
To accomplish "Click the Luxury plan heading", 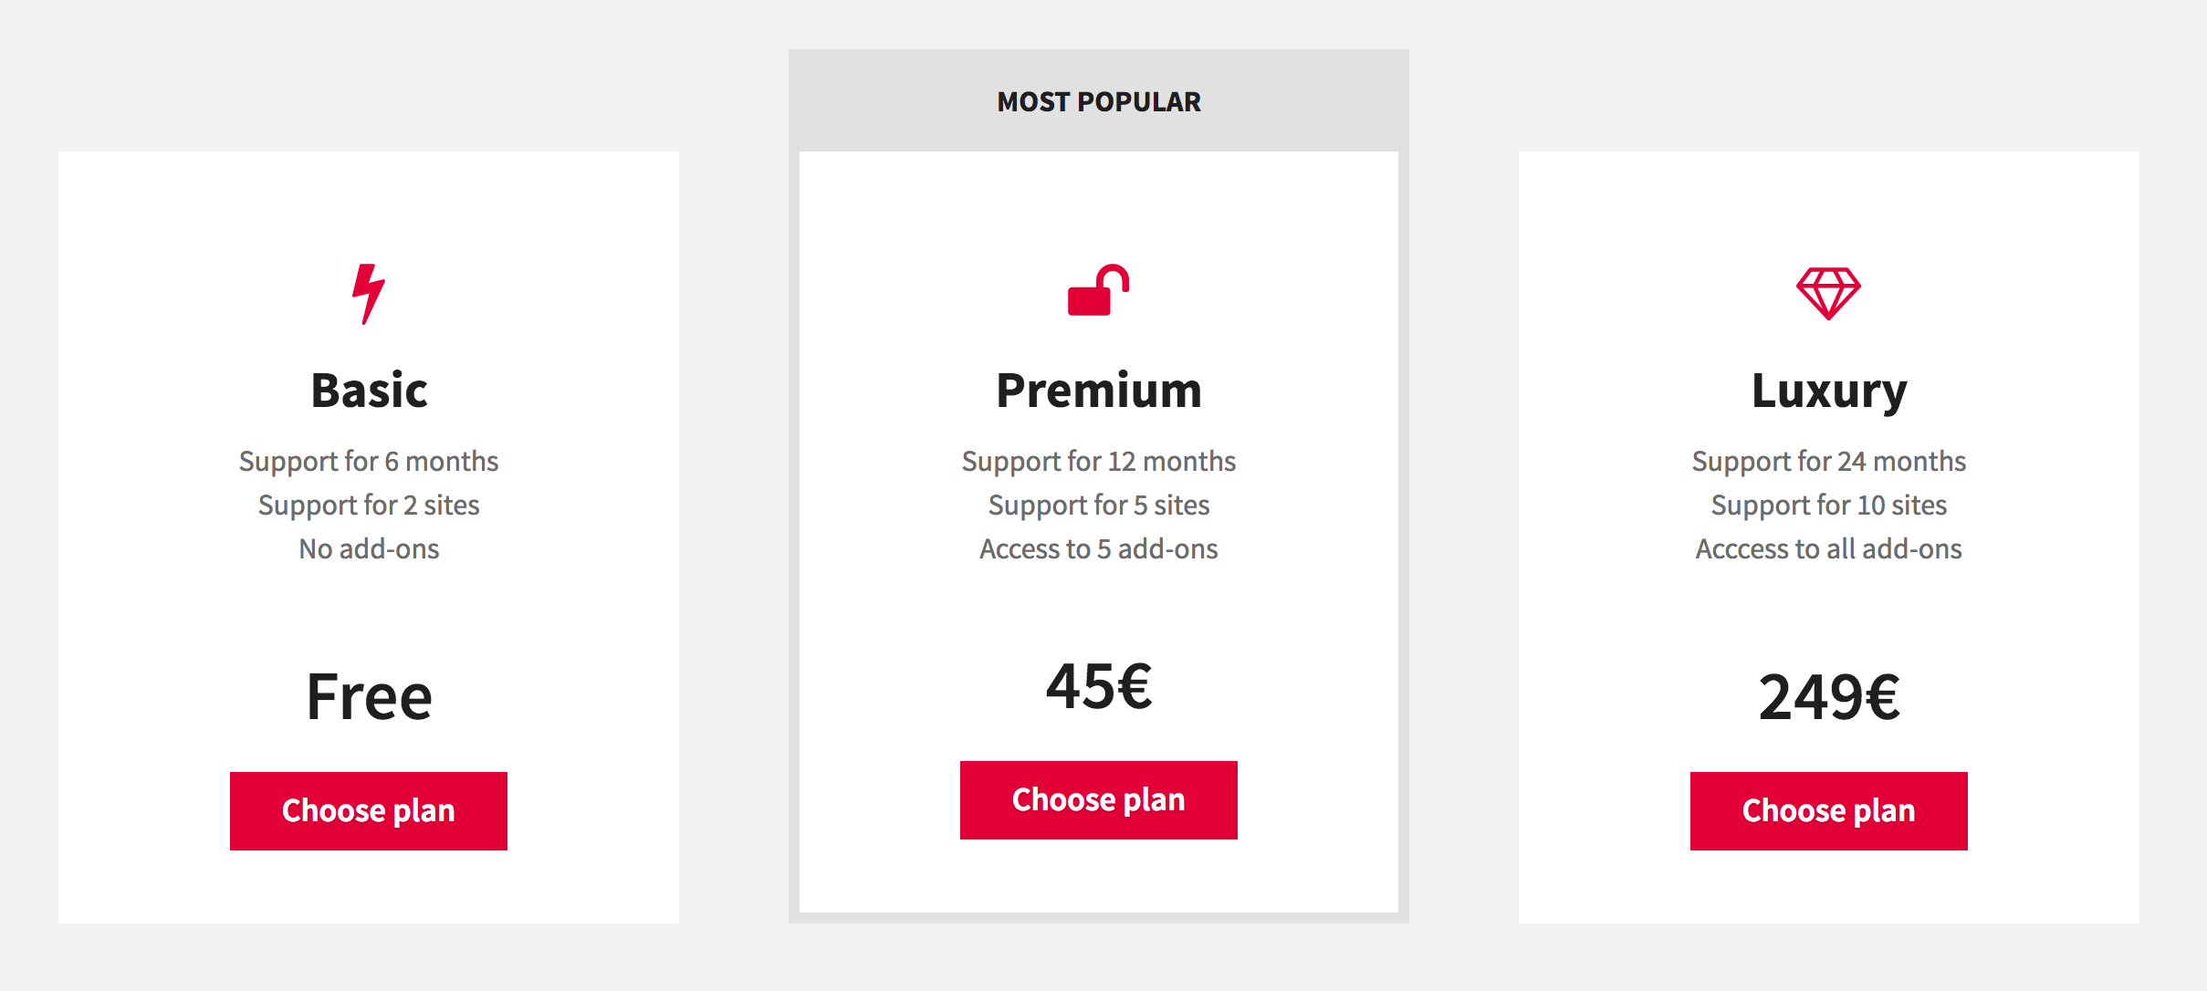I will pos(1829,391).
